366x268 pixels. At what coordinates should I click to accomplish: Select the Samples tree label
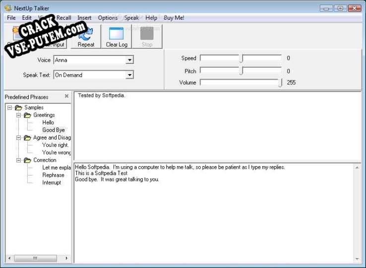pyautogui.click(x=34, y=107)
